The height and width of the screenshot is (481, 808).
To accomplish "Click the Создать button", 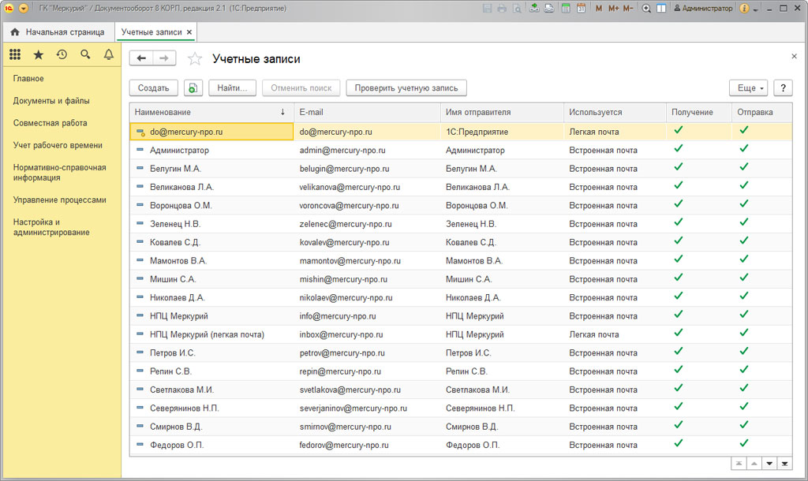I will 153,88.
